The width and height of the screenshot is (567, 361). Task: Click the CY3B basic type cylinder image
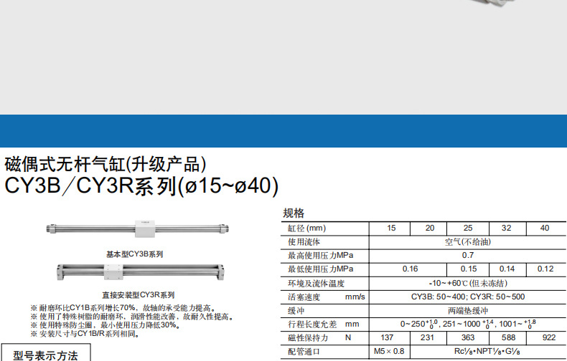click(x=137, y=228)
